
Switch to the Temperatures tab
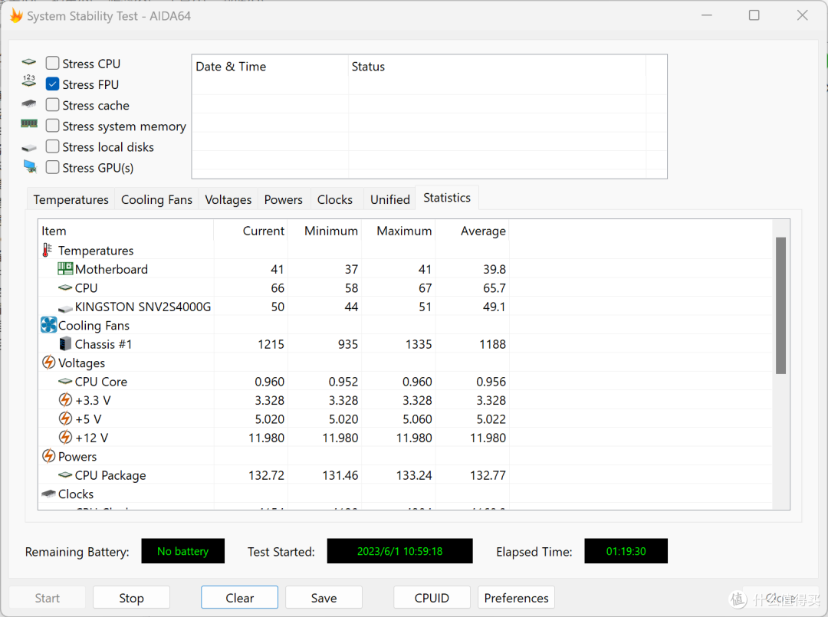click(71, 199)
